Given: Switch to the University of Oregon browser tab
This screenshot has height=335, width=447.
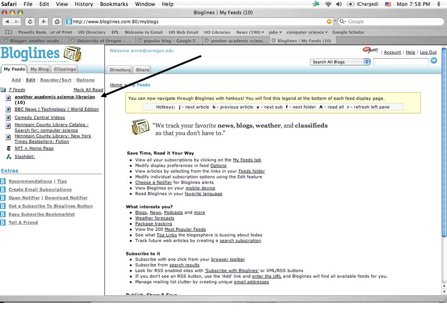Looking at the screenshot, I should [x=102, y=41].
